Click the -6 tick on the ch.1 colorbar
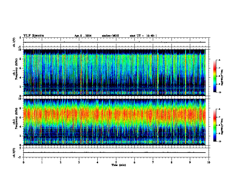Image resolution: width=235 pixels, height=182 pixels. 219,60
